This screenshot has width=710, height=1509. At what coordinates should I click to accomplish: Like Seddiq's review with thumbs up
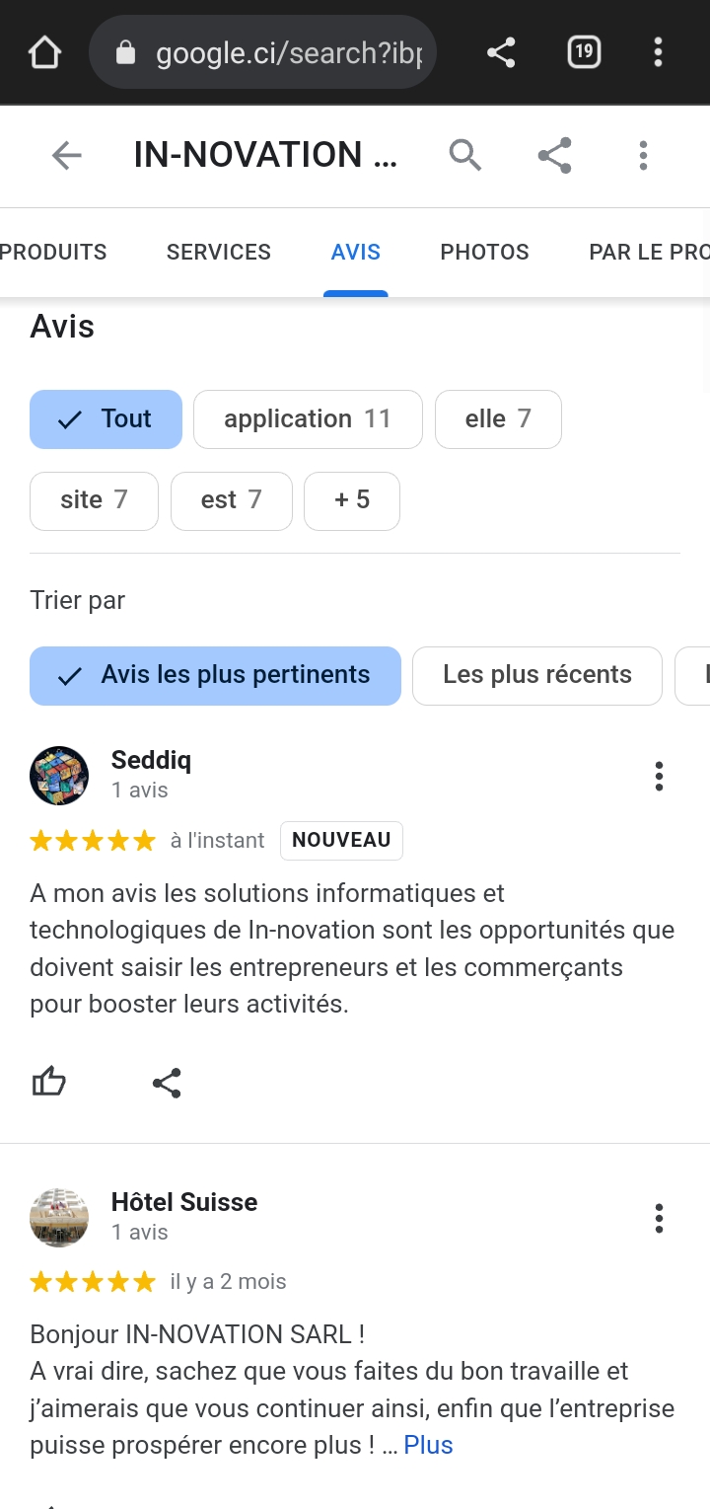[49, 1083]
